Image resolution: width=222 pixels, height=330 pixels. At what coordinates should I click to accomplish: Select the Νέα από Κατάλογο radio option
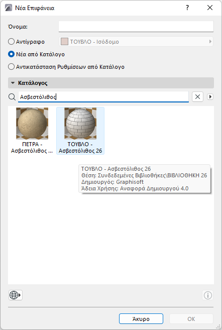[11, 54]
